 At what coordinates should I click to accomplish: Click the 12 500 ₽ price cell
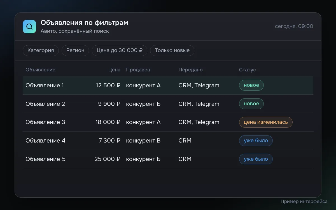[108, 85]
